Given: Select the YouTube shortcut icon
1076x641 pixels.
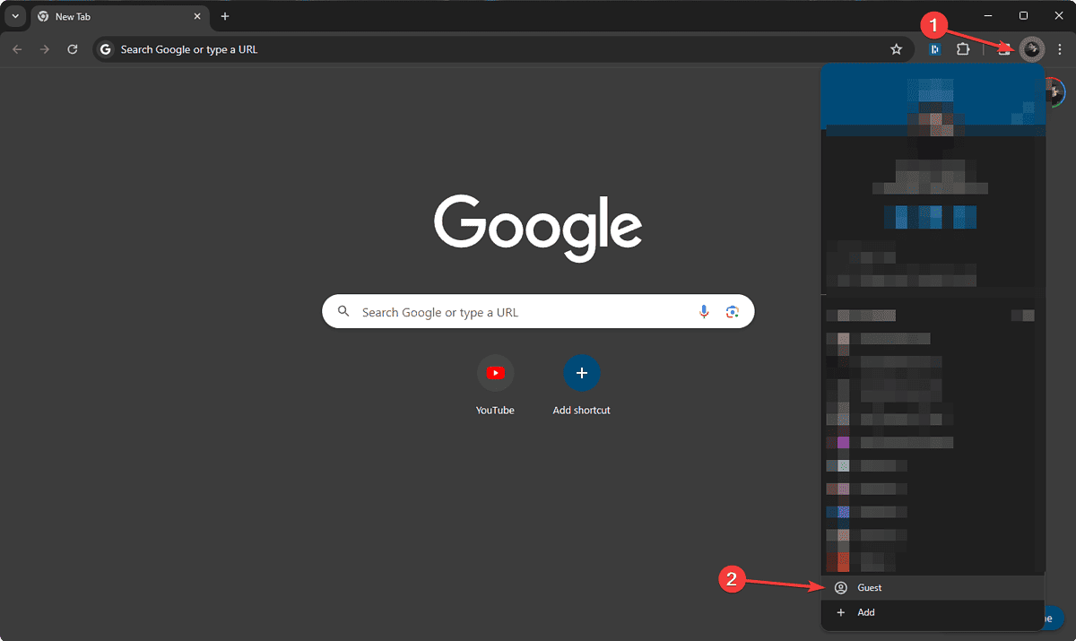Looking at the screenshot, I should tap(495, 372).
